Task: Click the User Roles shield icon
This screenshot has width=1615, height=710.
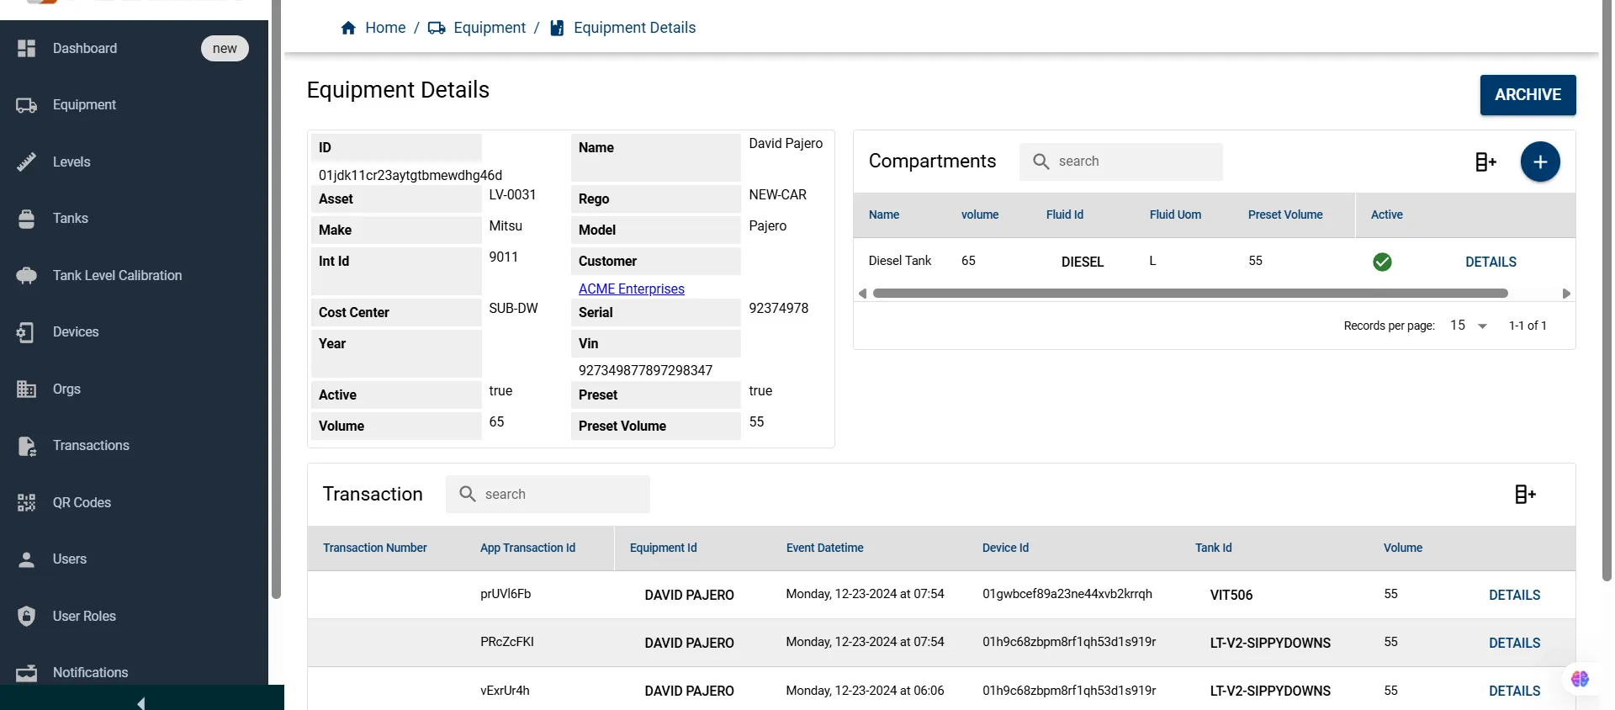Action: tap(27, 616)
